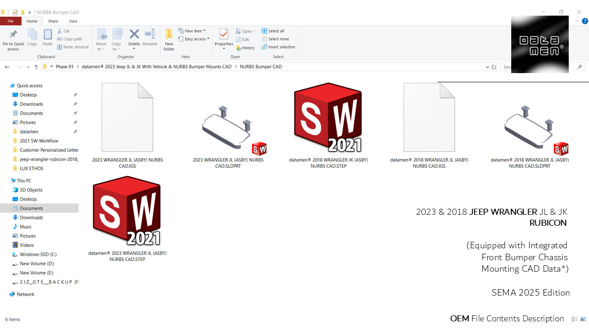Select datamen 2023 WRANGLER JL NURBS CAD.STEP file

127,219
